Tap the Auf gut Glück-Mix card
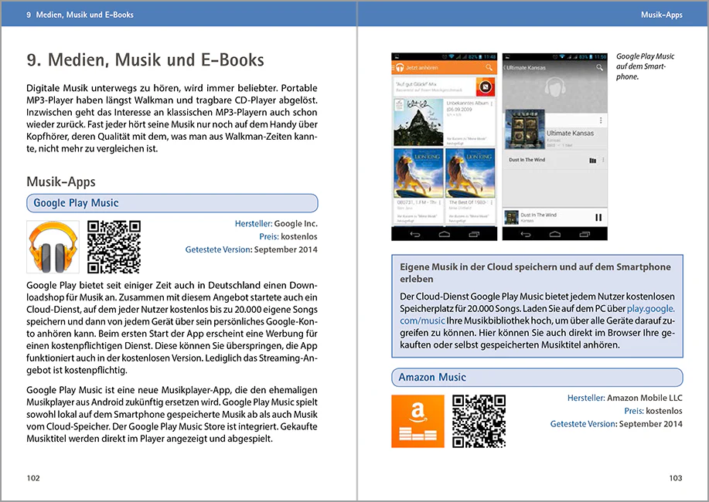The image size is (709, 502). (444, 86)
